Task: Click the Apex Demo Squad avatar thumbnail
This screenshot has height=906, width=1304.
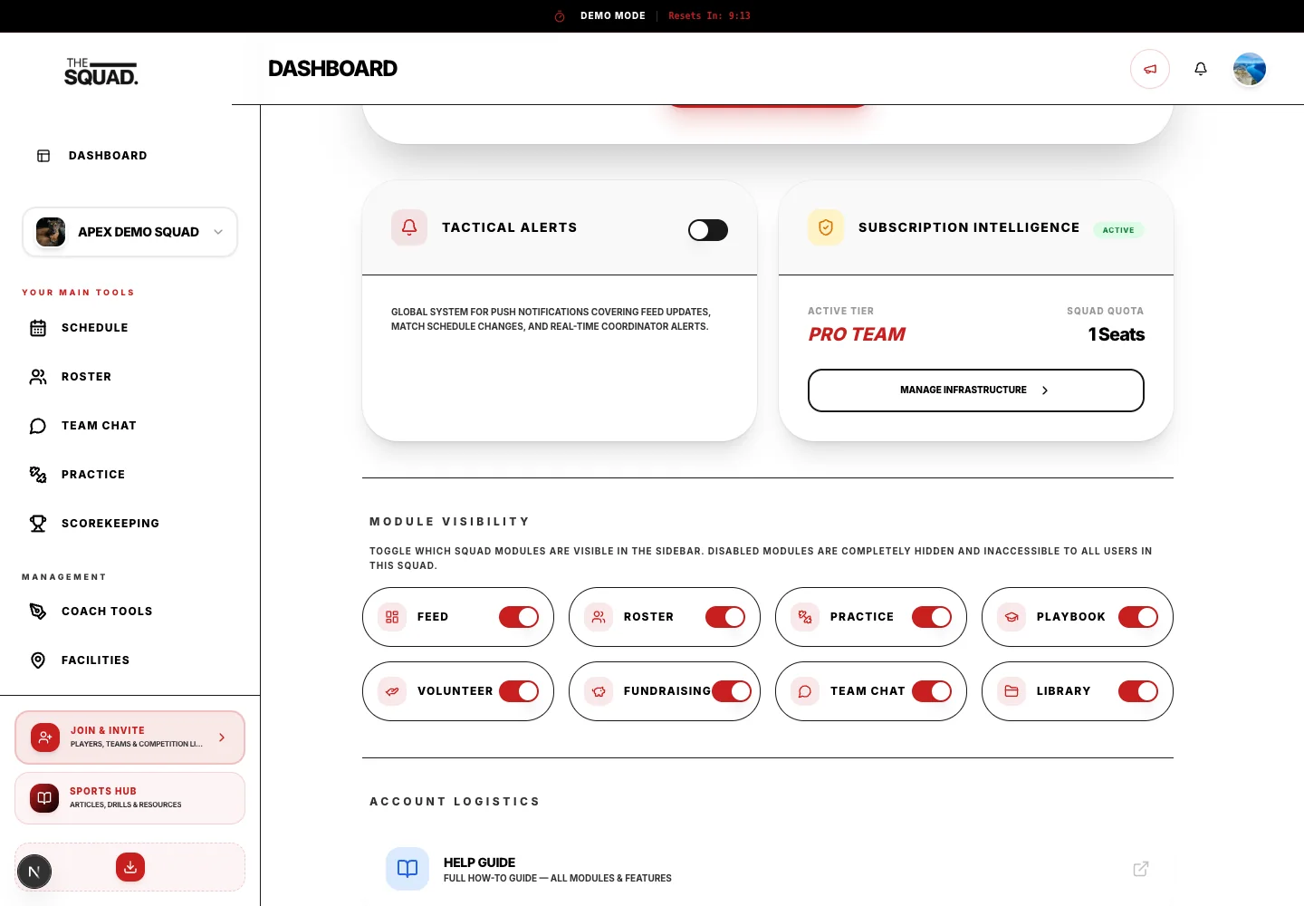Action: coord(51,232)
